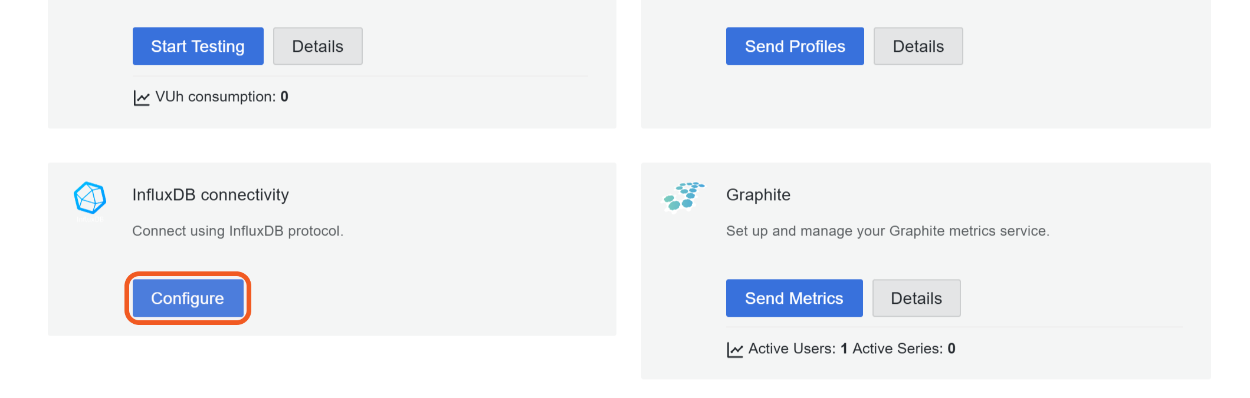Open Details next to Start Testing
Image resolution: width=1250 pixels, height=398 pixels.
click(317, 47)
